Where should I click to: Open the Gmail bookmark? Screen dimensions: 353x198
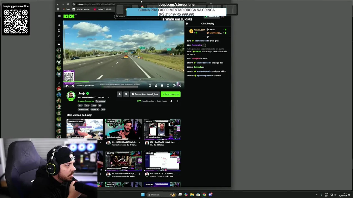(66, 9)
